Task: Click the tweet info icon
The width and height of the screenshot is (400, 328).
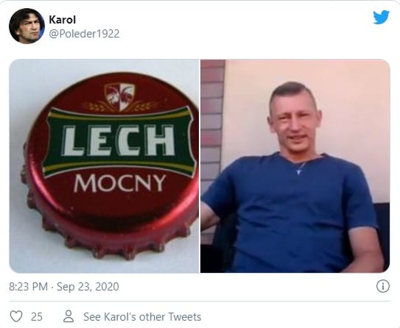Action: [383, 286]
